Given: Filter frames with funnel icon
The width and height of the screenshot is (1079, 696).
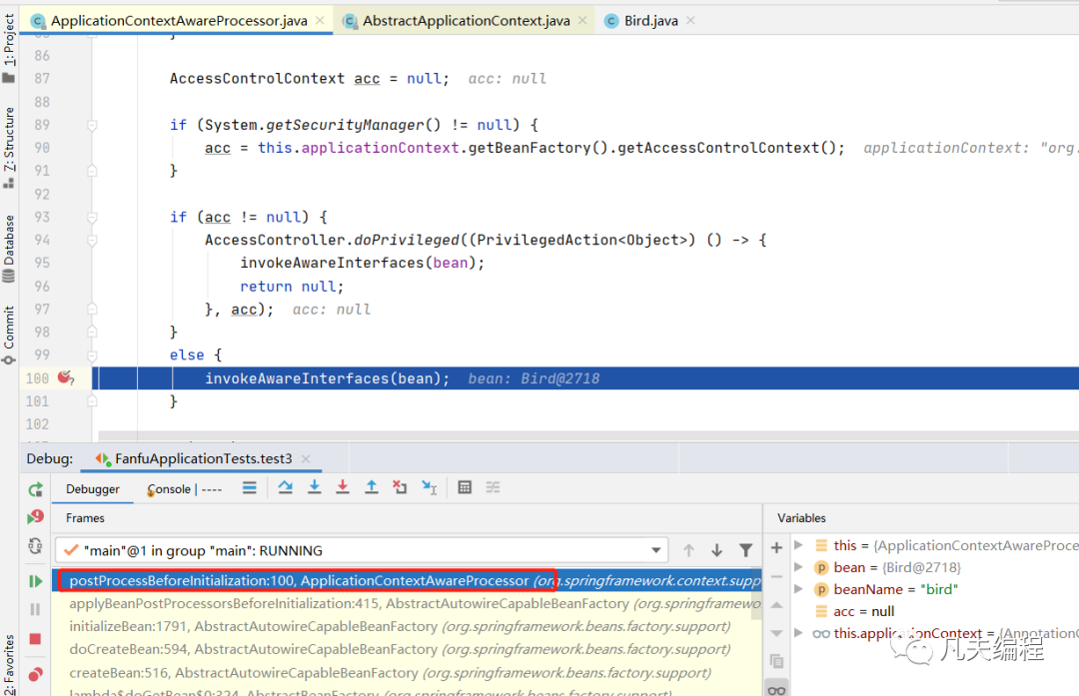Looking at the screenshot, I should pos(746,550).
